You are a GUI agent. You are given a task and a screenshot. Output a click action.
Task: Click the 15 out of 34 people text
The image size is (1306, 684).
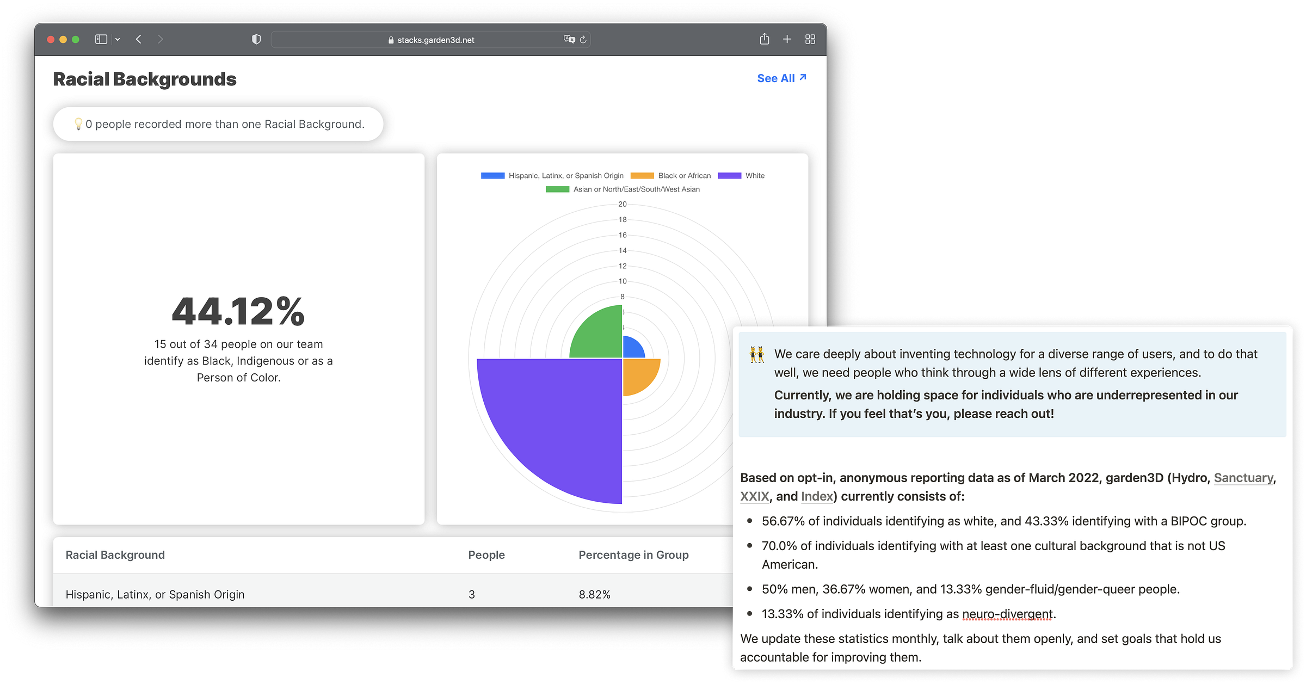[238, 361]
